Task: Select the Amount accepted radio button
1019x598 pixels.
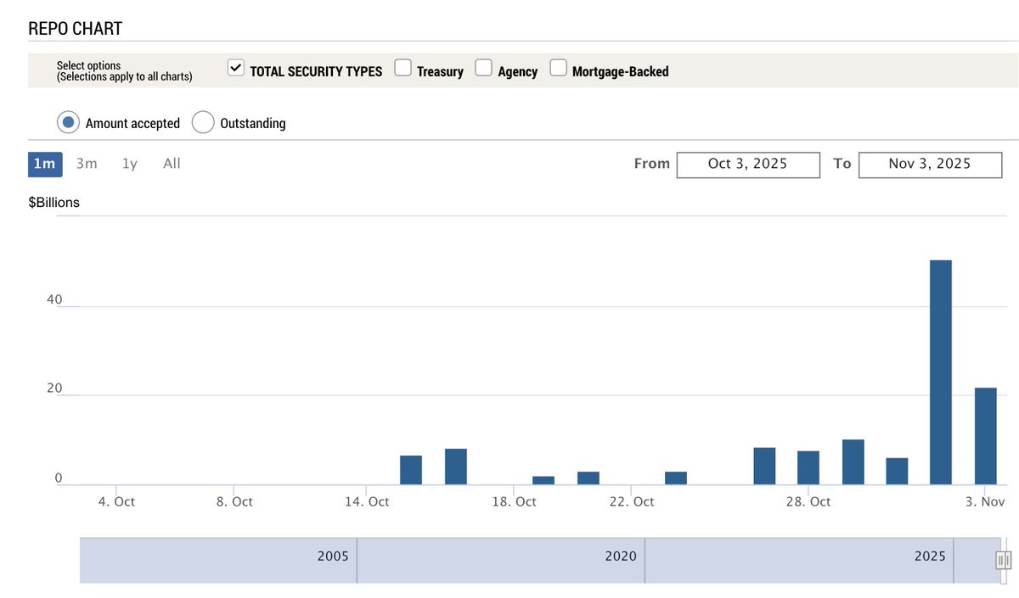Action: (x=69, y=122)
